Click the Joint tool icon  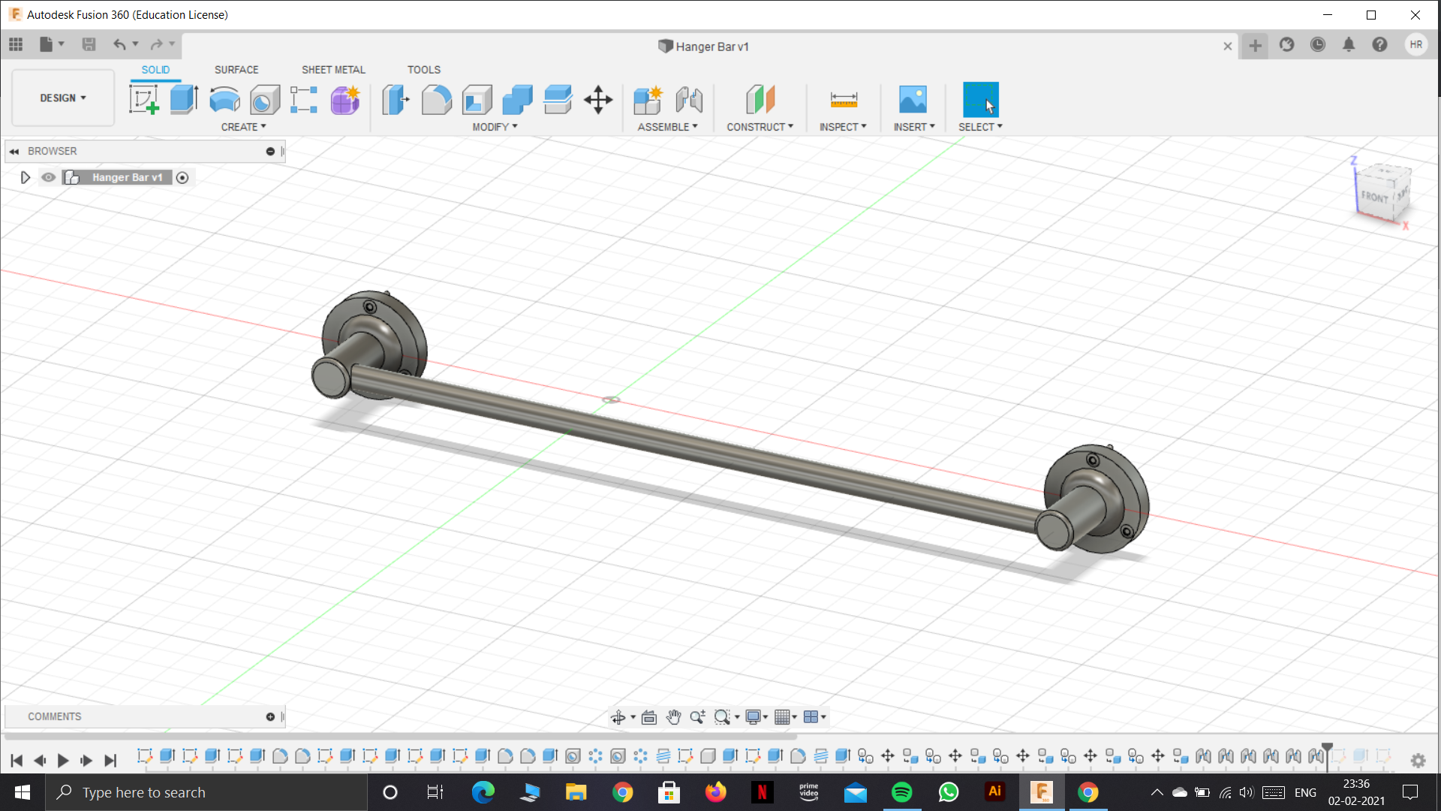point(689,99)
